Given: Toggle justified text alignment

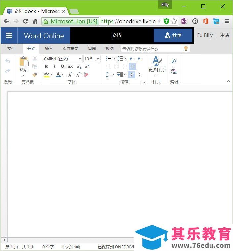Looking at the screenshot, I should click(x=132, y=66).
